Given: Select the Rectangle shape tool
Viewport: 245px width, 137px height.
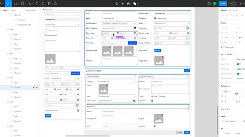Looking at the screenshot, I should (x=23, y=3).
